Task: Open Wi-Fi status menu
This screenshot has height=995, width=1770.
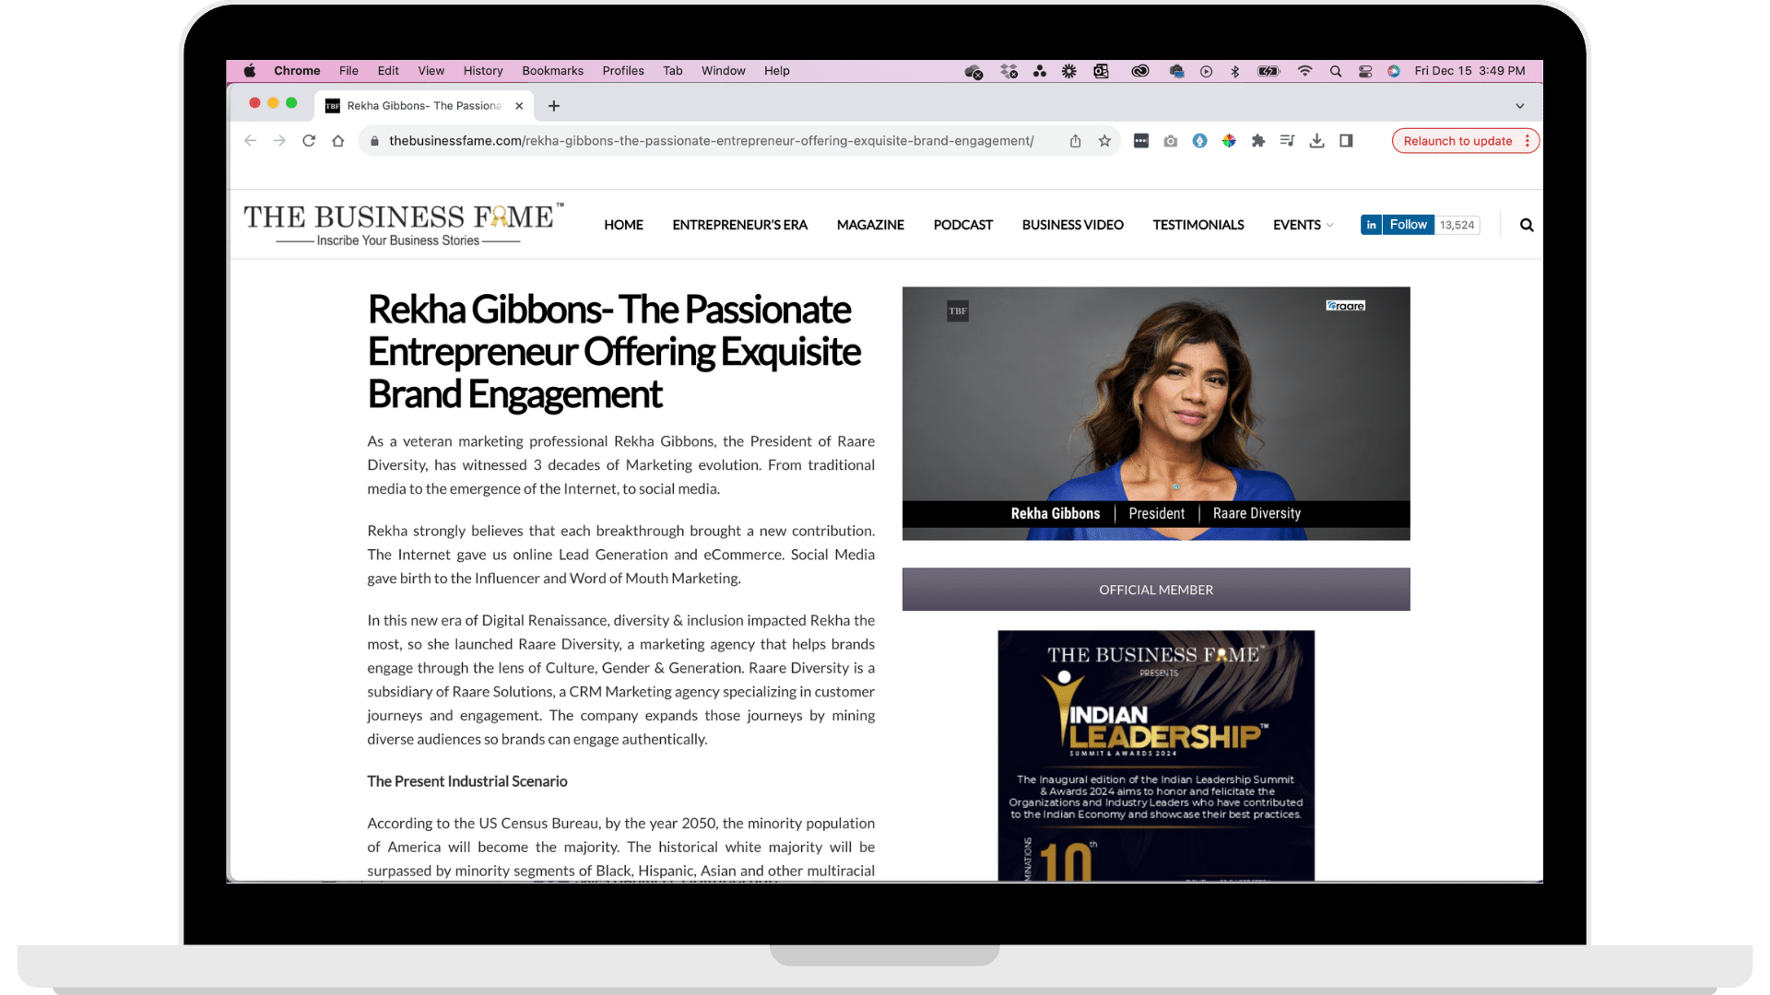Action: [1304, 71]
